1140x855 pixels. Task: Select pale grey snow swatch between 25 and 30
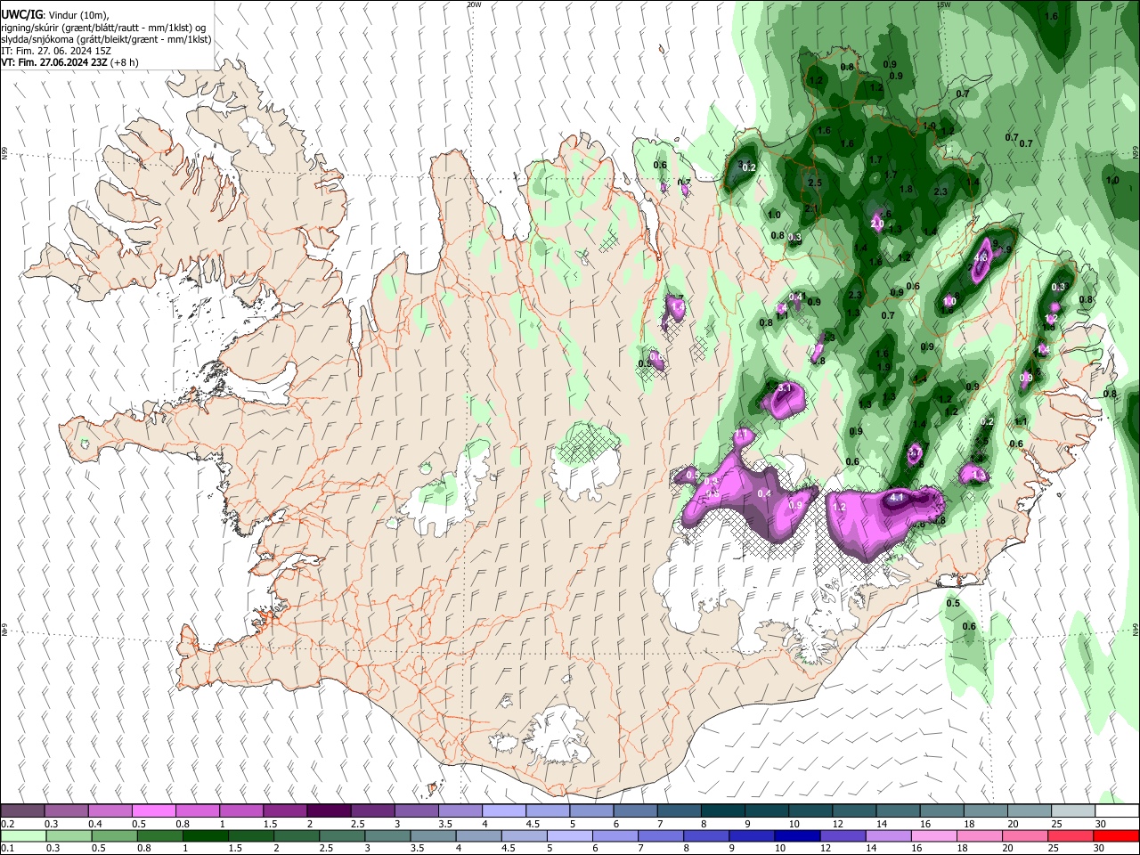coord(1071,810)
